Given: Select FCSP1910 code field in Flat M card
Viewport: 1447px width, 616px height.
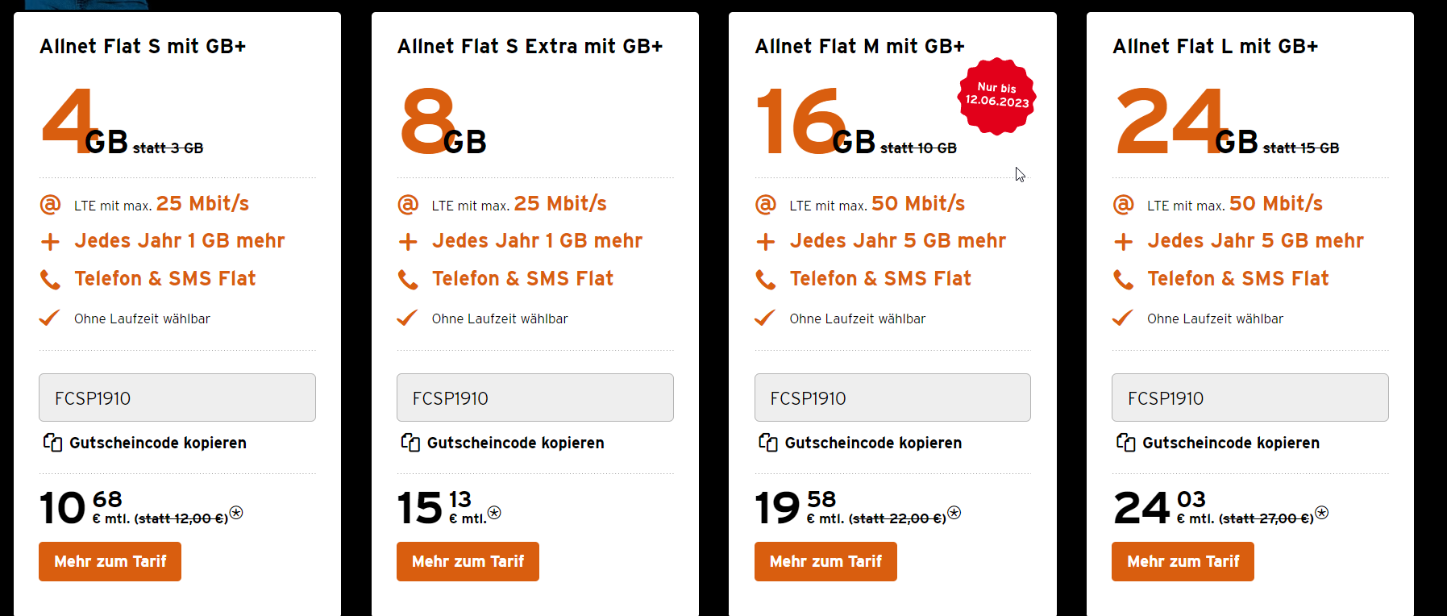Looking at the screenshot, I should point(892,397).
